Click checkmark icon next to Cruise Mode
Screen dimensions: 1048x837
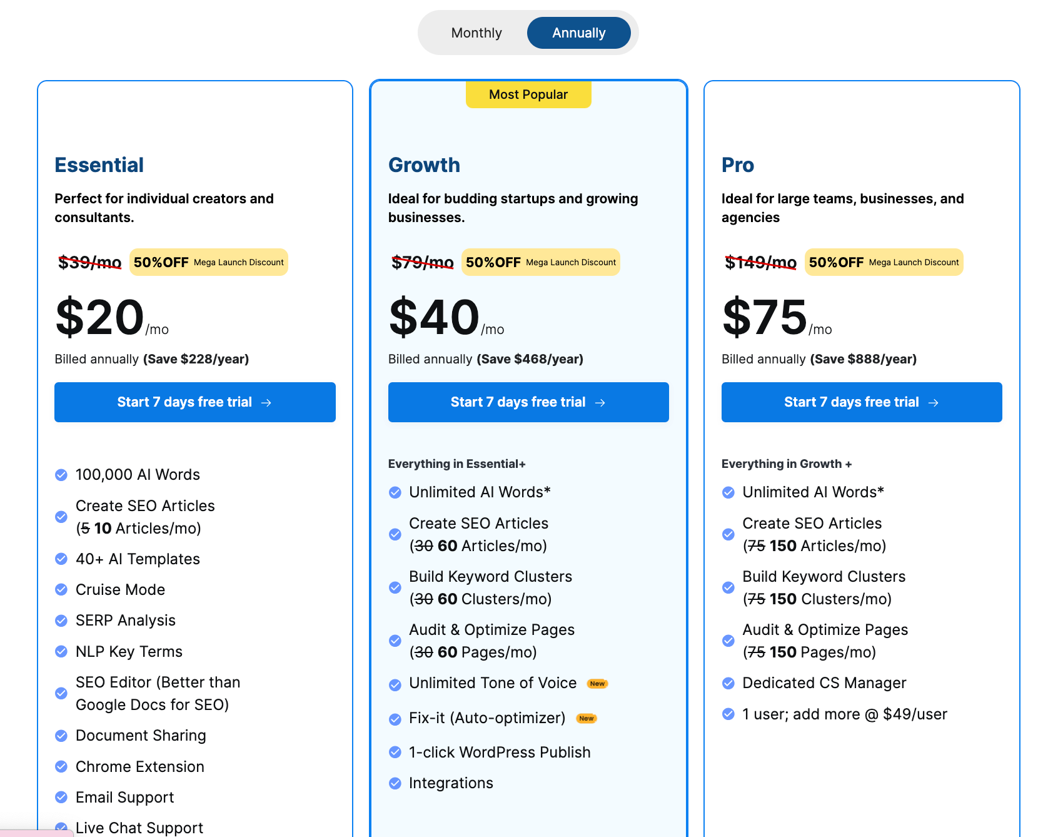tap(61, 590)
